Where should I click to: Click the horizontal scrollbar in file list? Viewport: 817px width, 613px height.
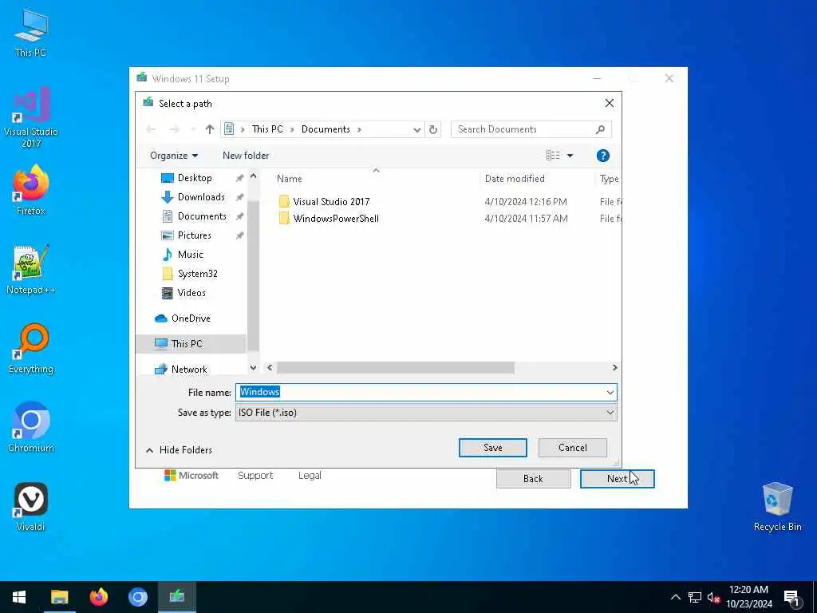click(x=396, y=368)
